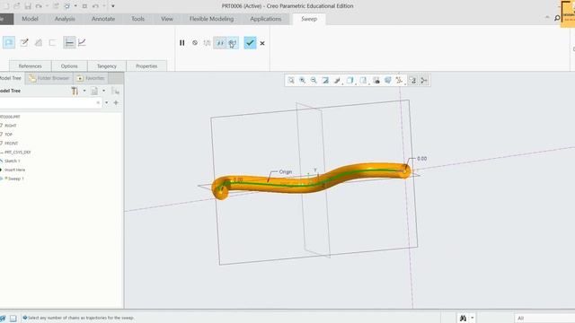Open the view manager icon
The width and height of the screenshot is (575, 323).
[x=376, y=81]
